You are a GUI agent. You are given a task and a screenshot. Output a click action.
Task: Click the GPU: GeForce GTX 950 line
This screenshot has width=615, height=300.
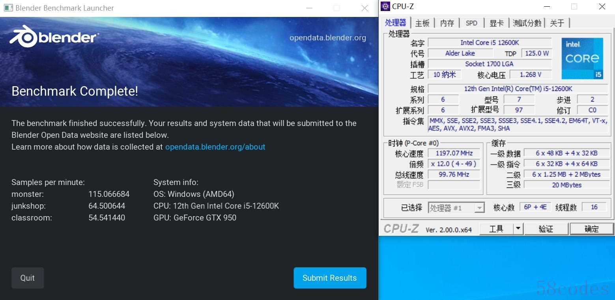pyautogui.click(x=195, y=218)
